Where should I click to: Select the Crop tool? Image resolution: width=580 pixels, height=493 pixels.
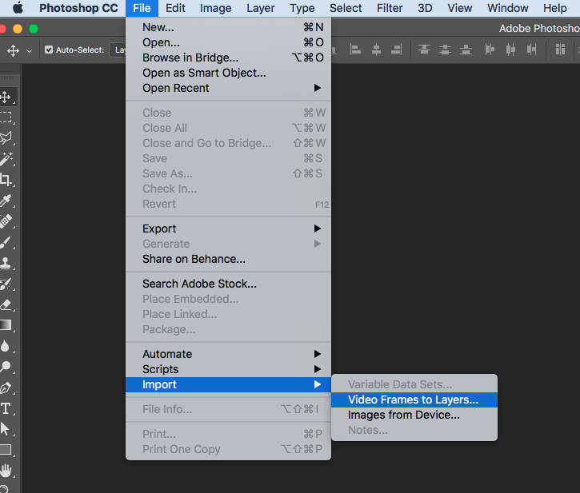[6, 180]
